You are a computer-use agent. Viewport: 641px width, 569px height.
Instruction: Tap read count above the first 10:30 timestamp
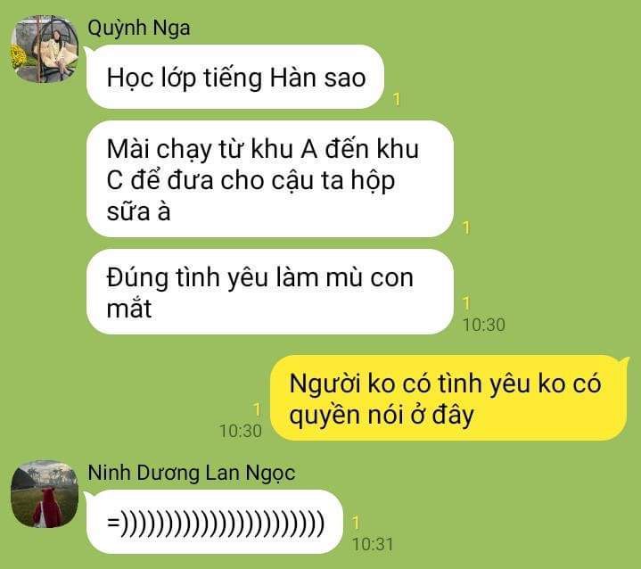[466, 303]
